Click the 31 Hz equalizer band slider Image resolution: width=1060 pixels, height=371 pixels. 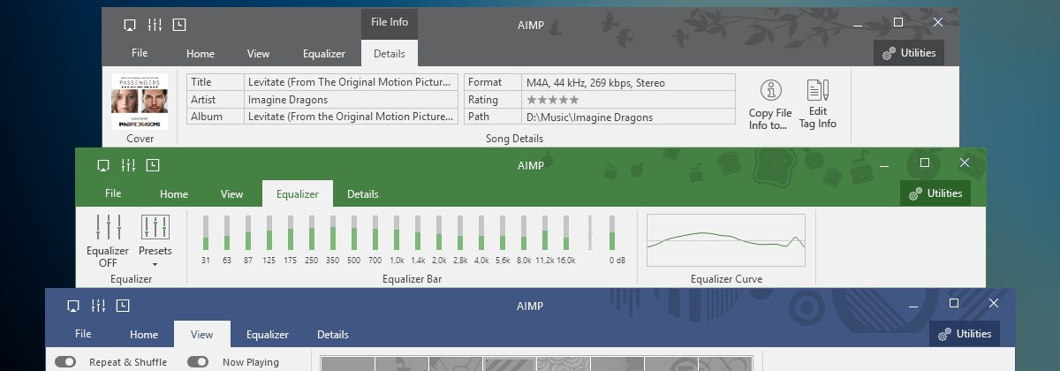[x=206, y=232]
